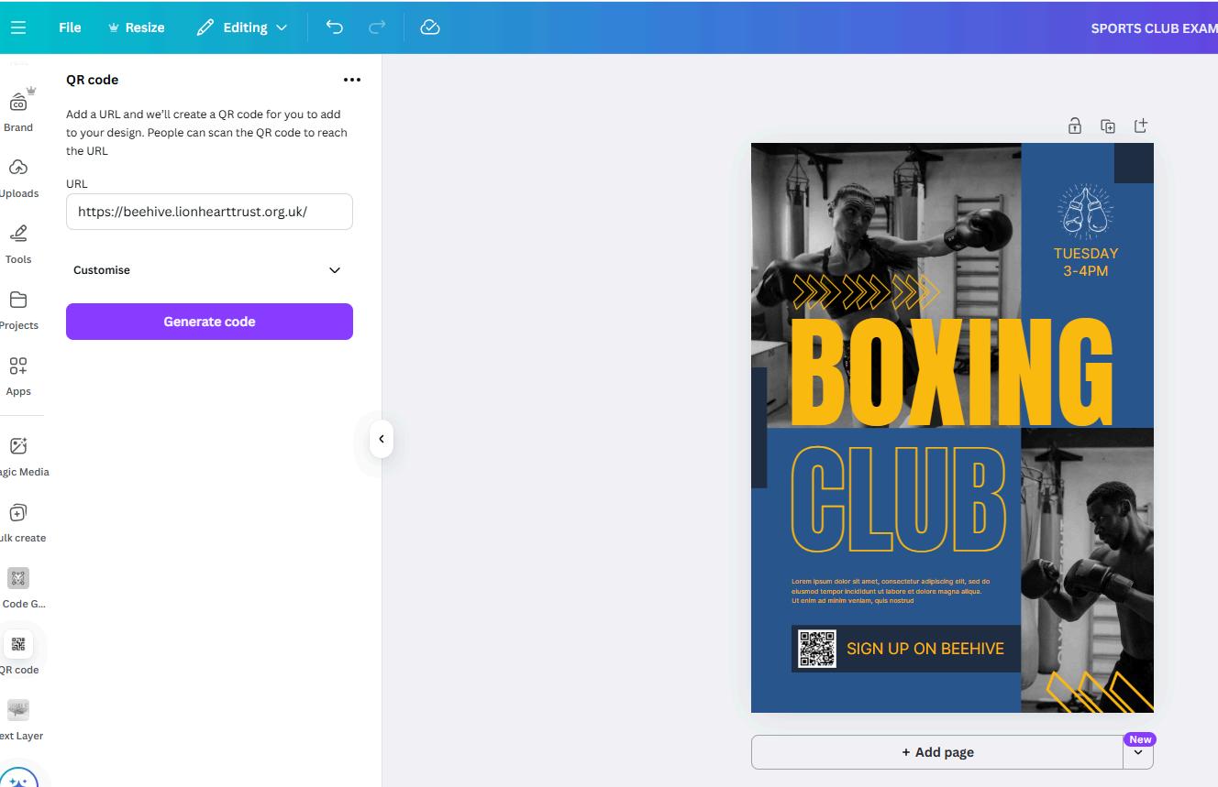Undo the last action

click(335, 27)
